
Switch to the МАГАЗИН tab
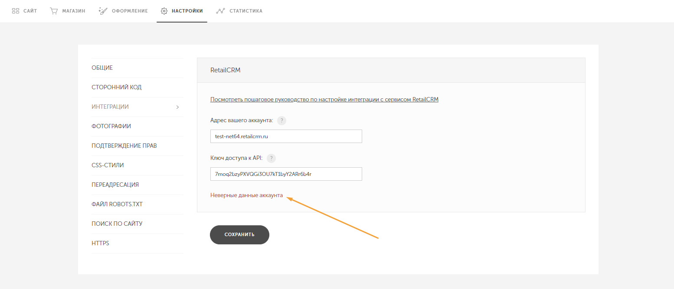(68, 11)
